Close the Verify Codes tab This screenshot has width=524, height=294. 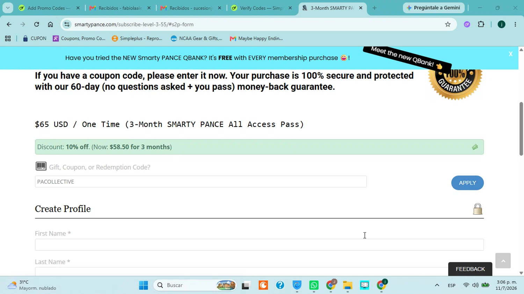[x=290, y=8]
